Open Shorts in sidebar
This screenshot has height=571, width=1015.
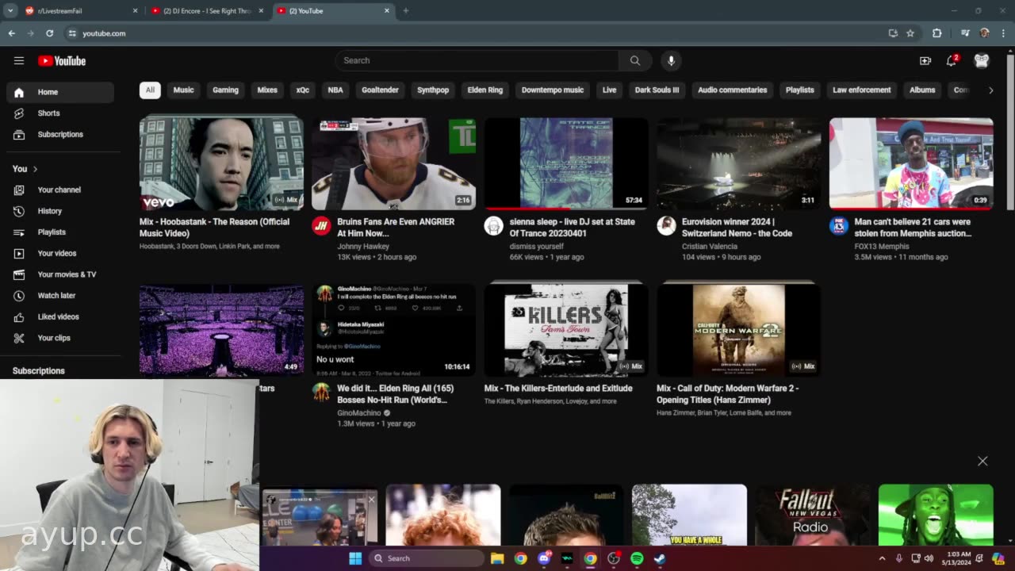60,113
